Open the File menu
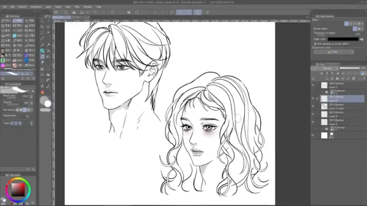This screenshot has height=206, width=367. click(5, 7)
